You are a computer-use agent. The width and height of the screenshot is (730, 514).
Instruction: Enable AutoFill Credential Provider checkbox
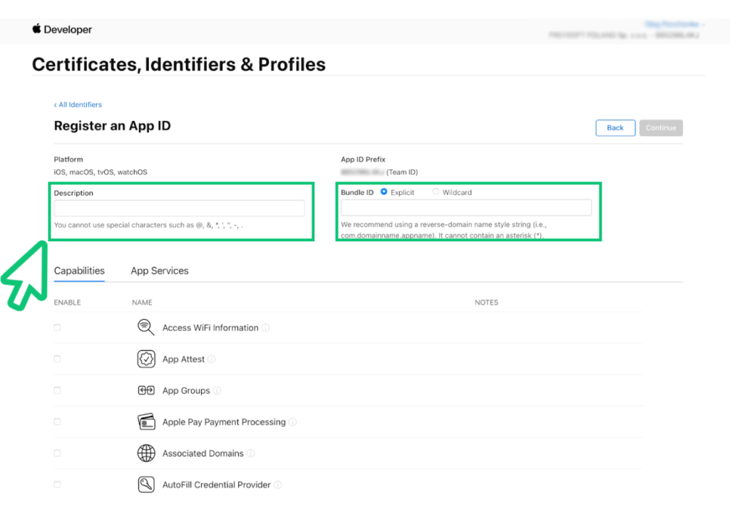click(x=57, y=484)
